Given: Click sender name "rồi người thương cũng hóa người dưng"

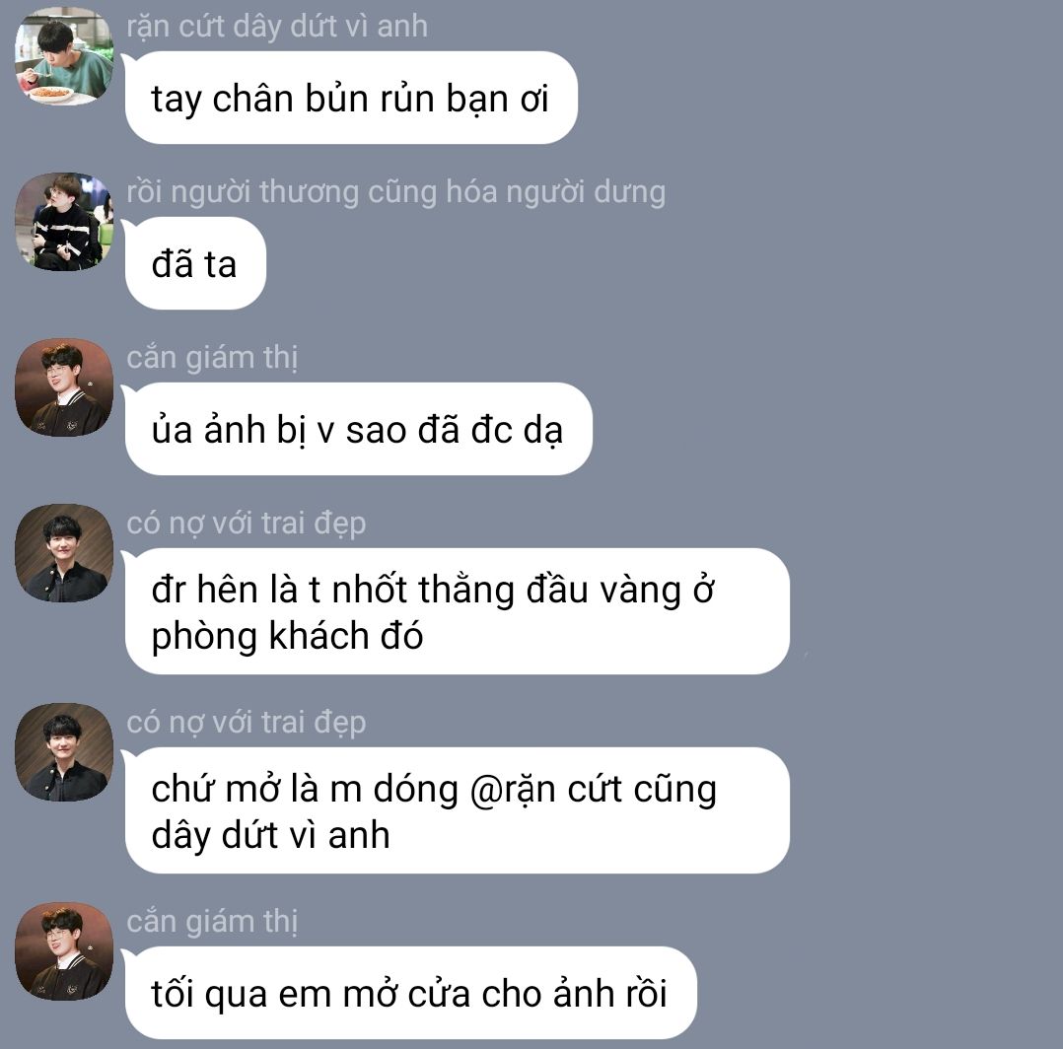Looking at the screenshot, I should (x=396, y=192).
